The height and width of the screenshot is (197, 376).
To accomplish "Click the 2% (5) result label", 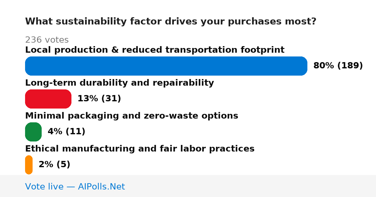I will tap(55, 164).
